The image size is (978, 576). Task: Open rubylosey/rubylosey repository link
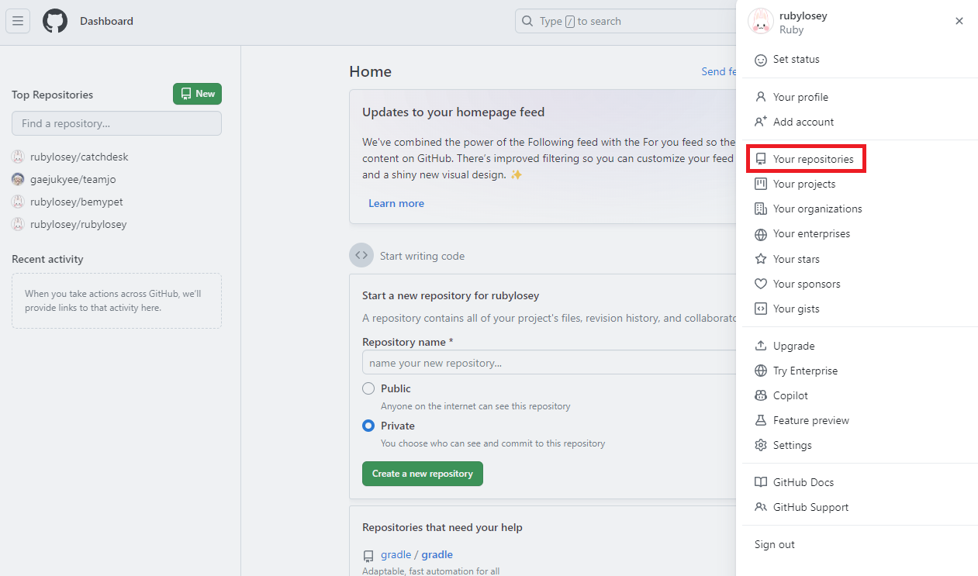pyautogui.click(x=78, y=224)
